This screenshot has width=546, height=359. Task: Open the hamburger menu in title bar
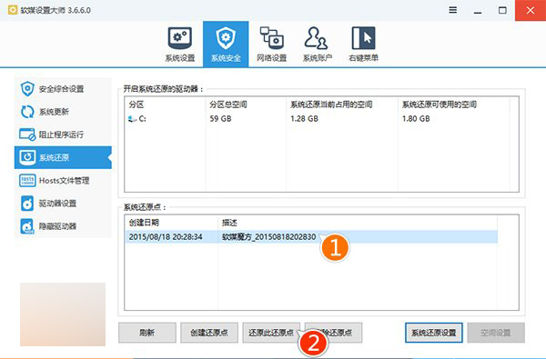[x=452, y=10]
